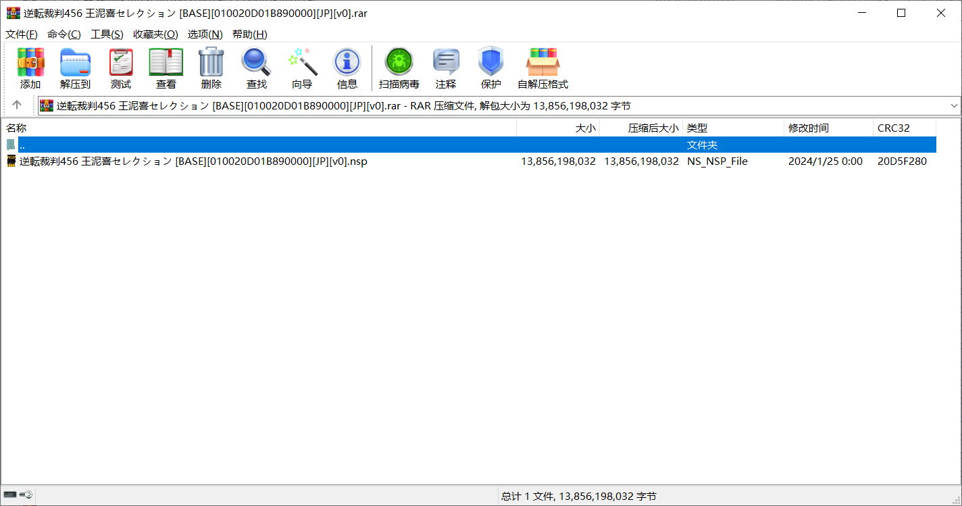Launch the 向导 (Wizard) wand icon
962x506 pixels.
pyautogui.click(x=302, y=68)
